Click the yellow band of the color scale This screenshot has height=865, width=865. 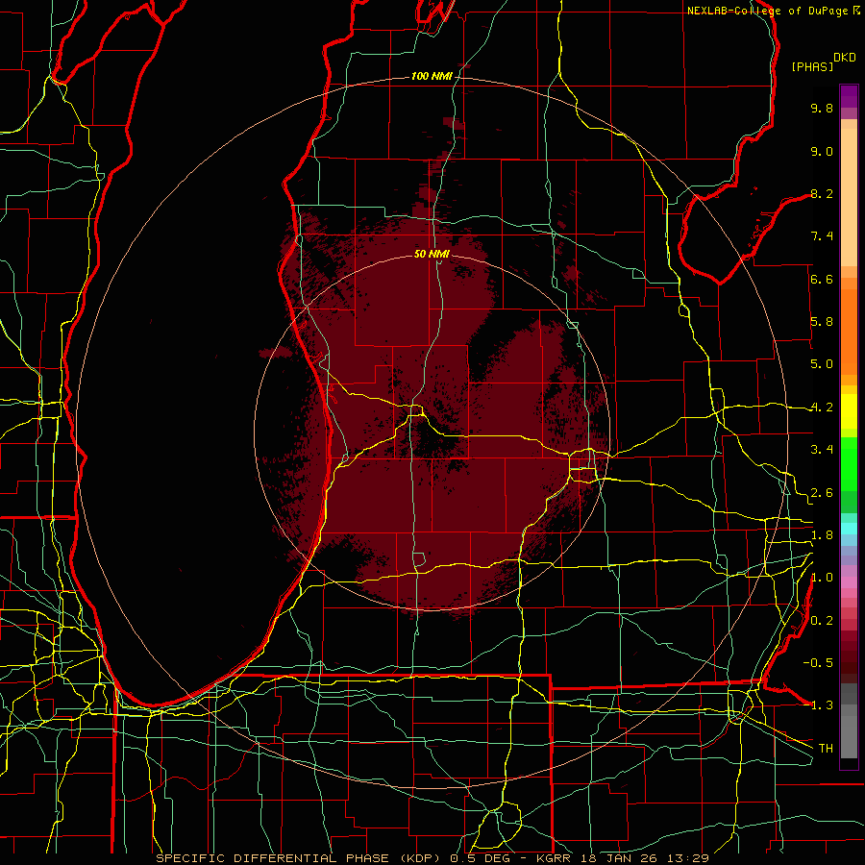849,411
